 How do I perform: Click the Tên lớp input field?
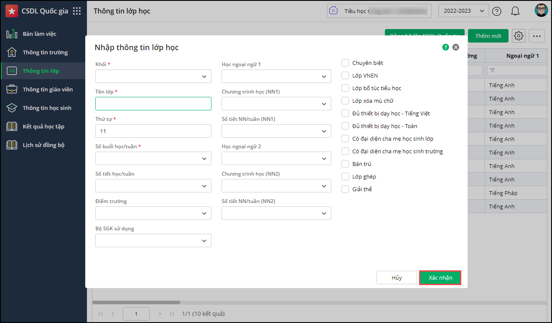153,104
